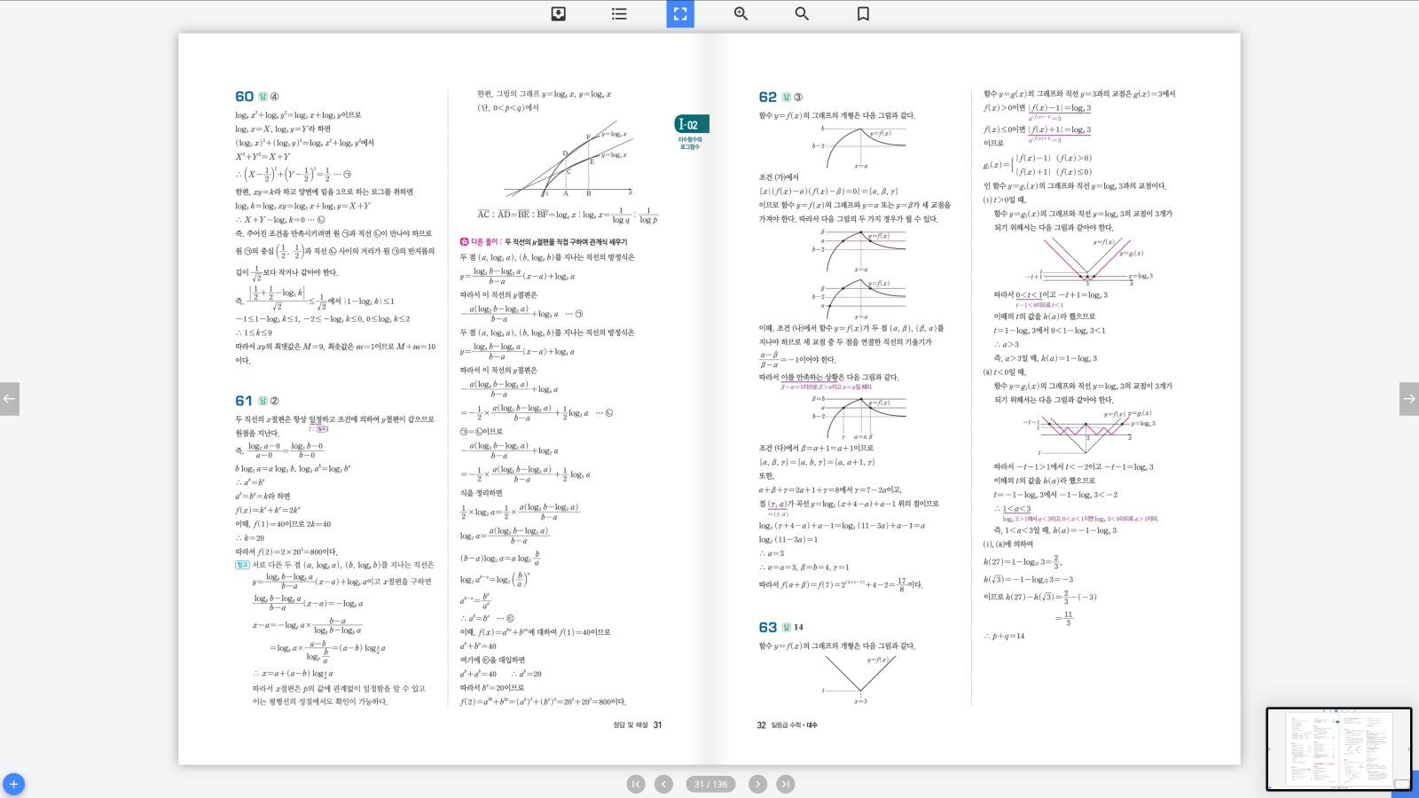Go to previous page with left edge arrow
Screen dimensions: 1419x798
tap(10, 399)
